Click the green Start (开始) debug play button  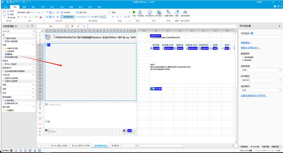pyautogui.click(x=134, y=12)
